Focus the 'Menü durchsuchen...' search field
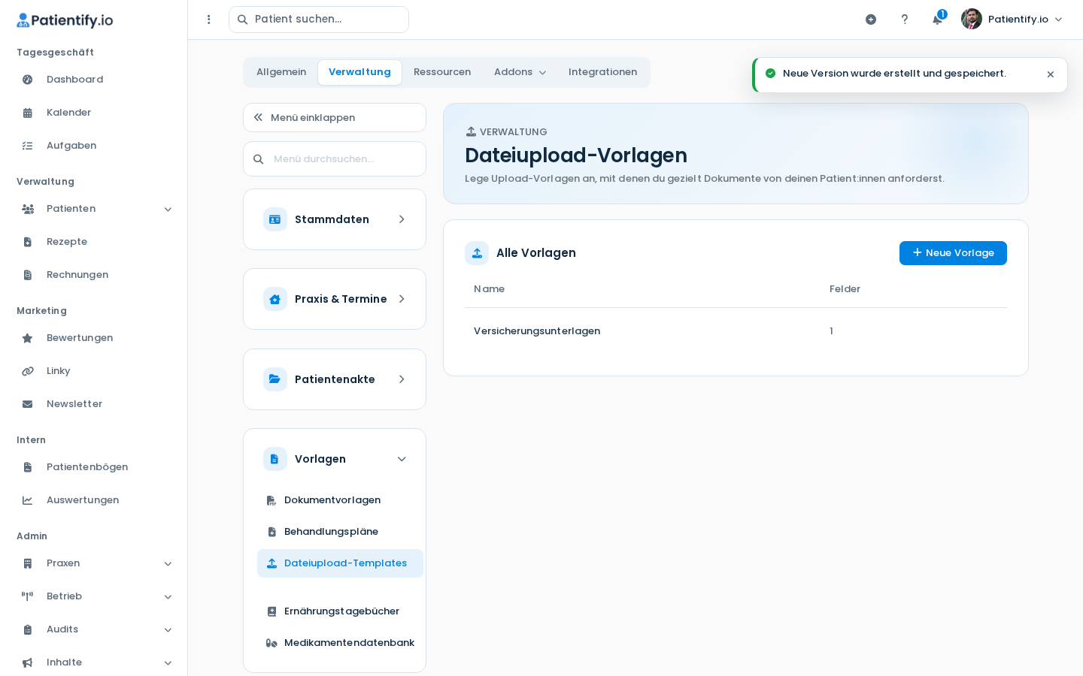1083x676 pixels. pos(335,159)
